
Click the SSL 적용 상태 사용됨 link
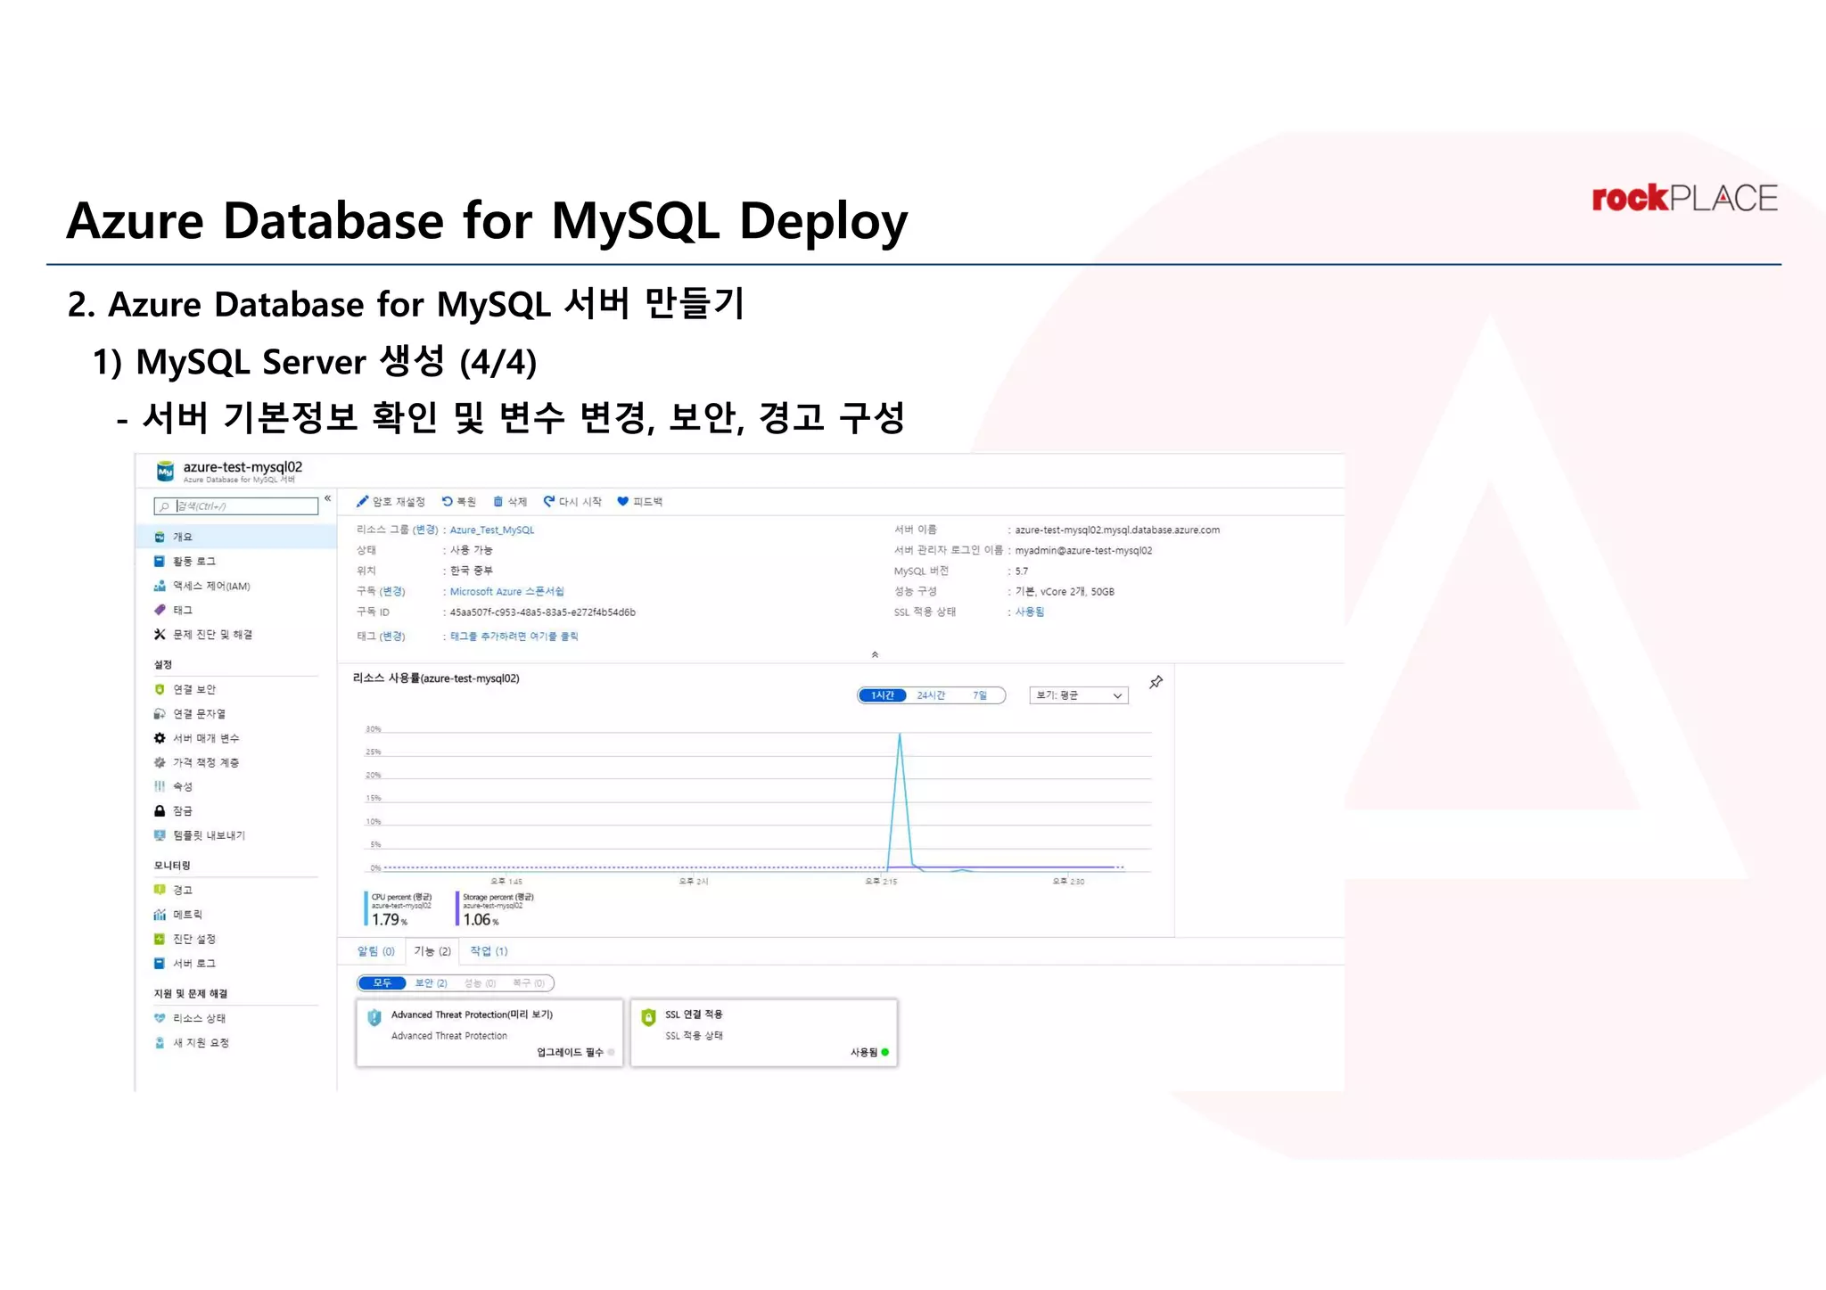(x=1030, y=612)
